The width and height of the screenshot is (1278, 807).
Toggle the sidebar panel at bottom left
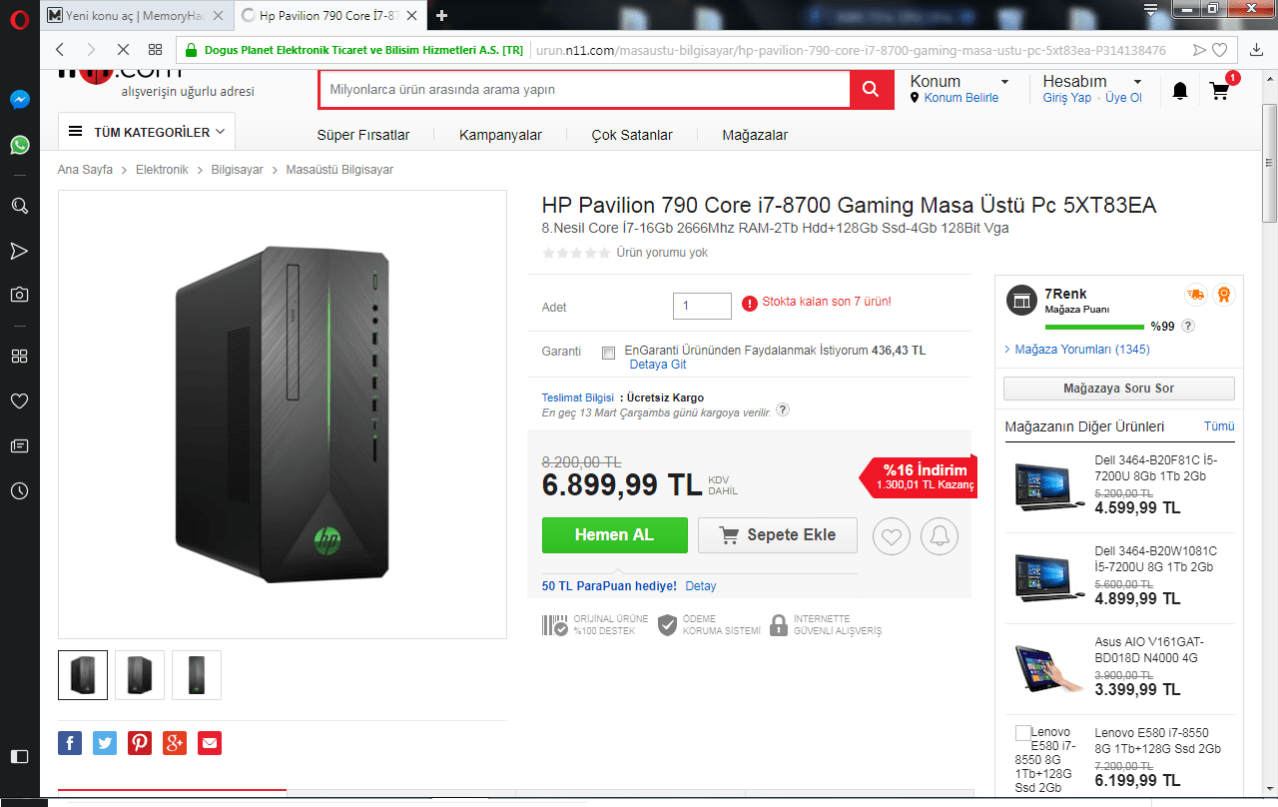click(20, 756)
